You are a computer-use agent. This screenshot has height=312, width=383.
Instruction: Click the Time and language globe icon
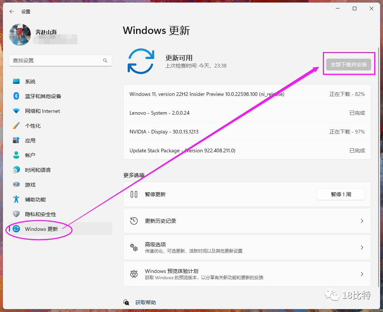16,170
